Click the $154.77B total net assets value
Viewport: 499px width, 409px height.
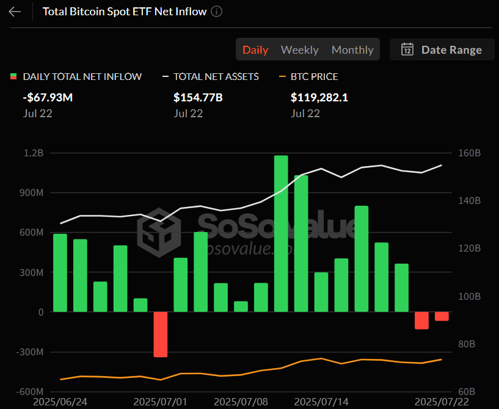pyautogui.click(x=195, y=94)
